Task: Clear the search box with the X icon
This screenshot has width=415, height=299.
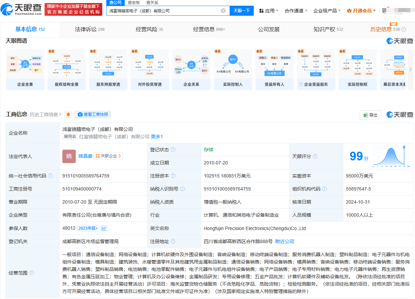Action: tap(223, 11)
